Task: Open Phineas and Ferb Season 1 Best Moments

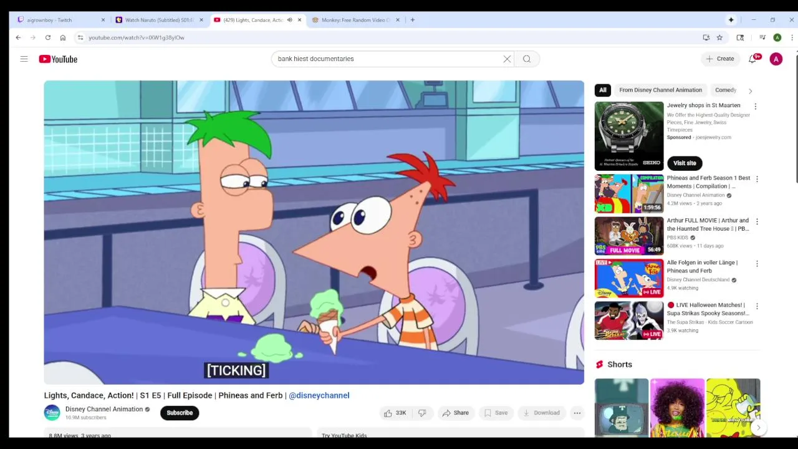Action: pyautogui.click(x=708, y=182)
